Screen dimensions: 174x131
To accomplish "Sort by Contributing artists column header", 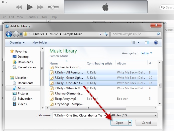I will coord(100,63).
